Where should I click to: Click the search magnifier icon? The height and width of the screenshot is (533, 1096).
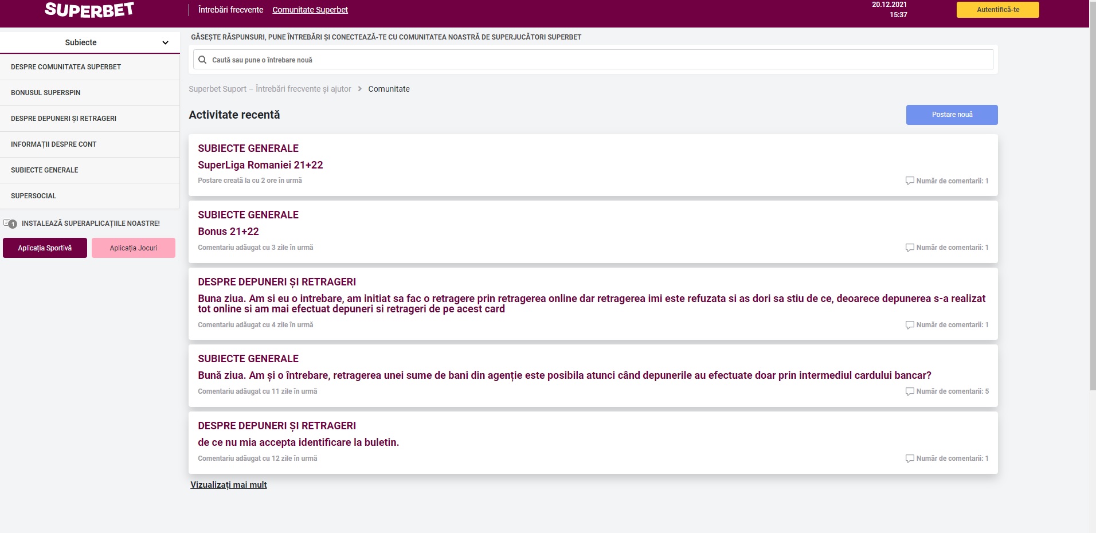[x=202, y=60]
